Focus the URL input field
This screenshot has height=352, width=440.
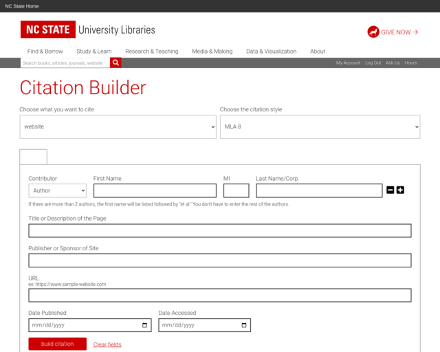pos(220,296)
